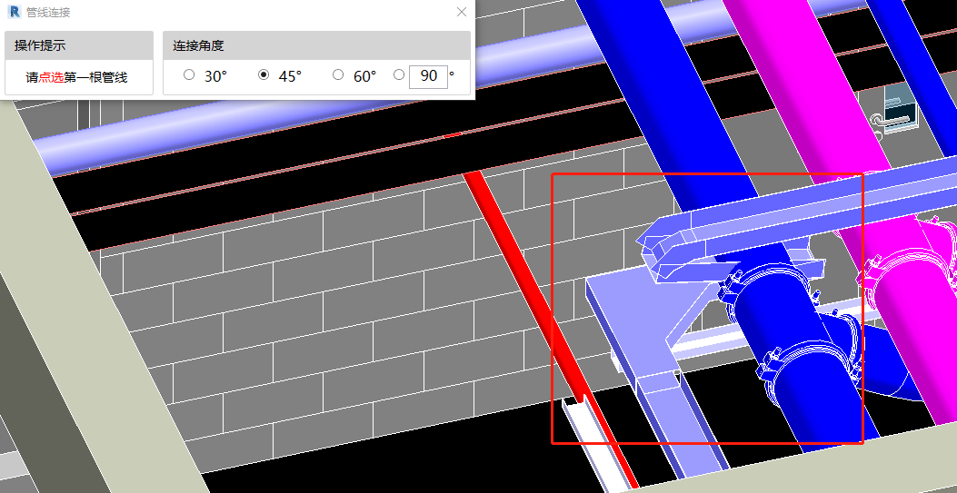This screenshot has height=493, width=957.
Task: Select the 45° connection angle option
Action: [x=264, y=75]
